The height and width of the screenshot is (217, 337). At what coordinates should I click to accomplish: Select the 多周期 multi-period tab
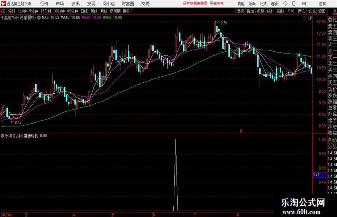click(115, 11)
